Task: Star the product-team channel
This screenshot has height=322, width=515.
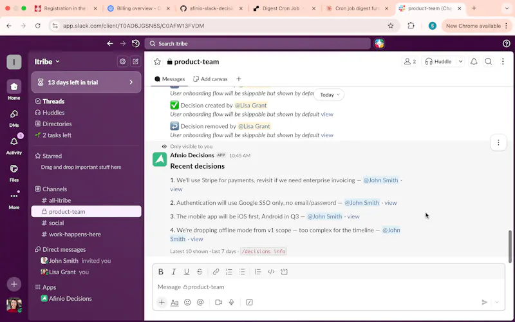Action: pyautogui.click(x=157, y=62)
